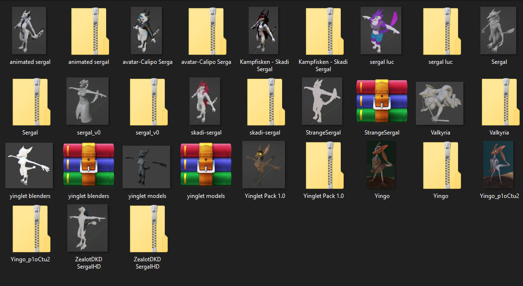Click the dark yinglet models preview image
Image resolution: width=523 pixels, height=286 pixels.
146,167
